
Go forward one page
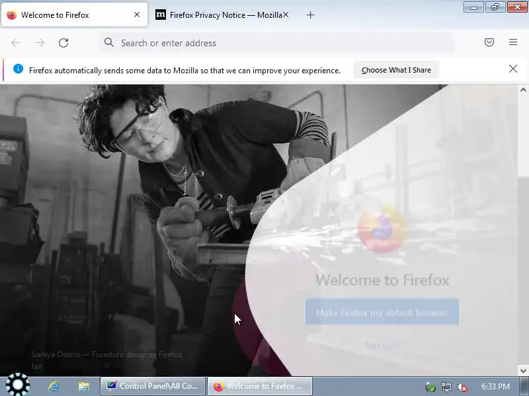(40, 43)
